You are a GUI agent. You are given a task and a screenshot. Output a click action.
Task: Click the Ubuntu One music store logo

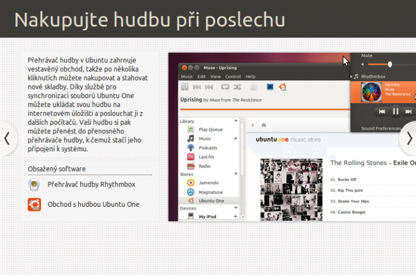288,139
